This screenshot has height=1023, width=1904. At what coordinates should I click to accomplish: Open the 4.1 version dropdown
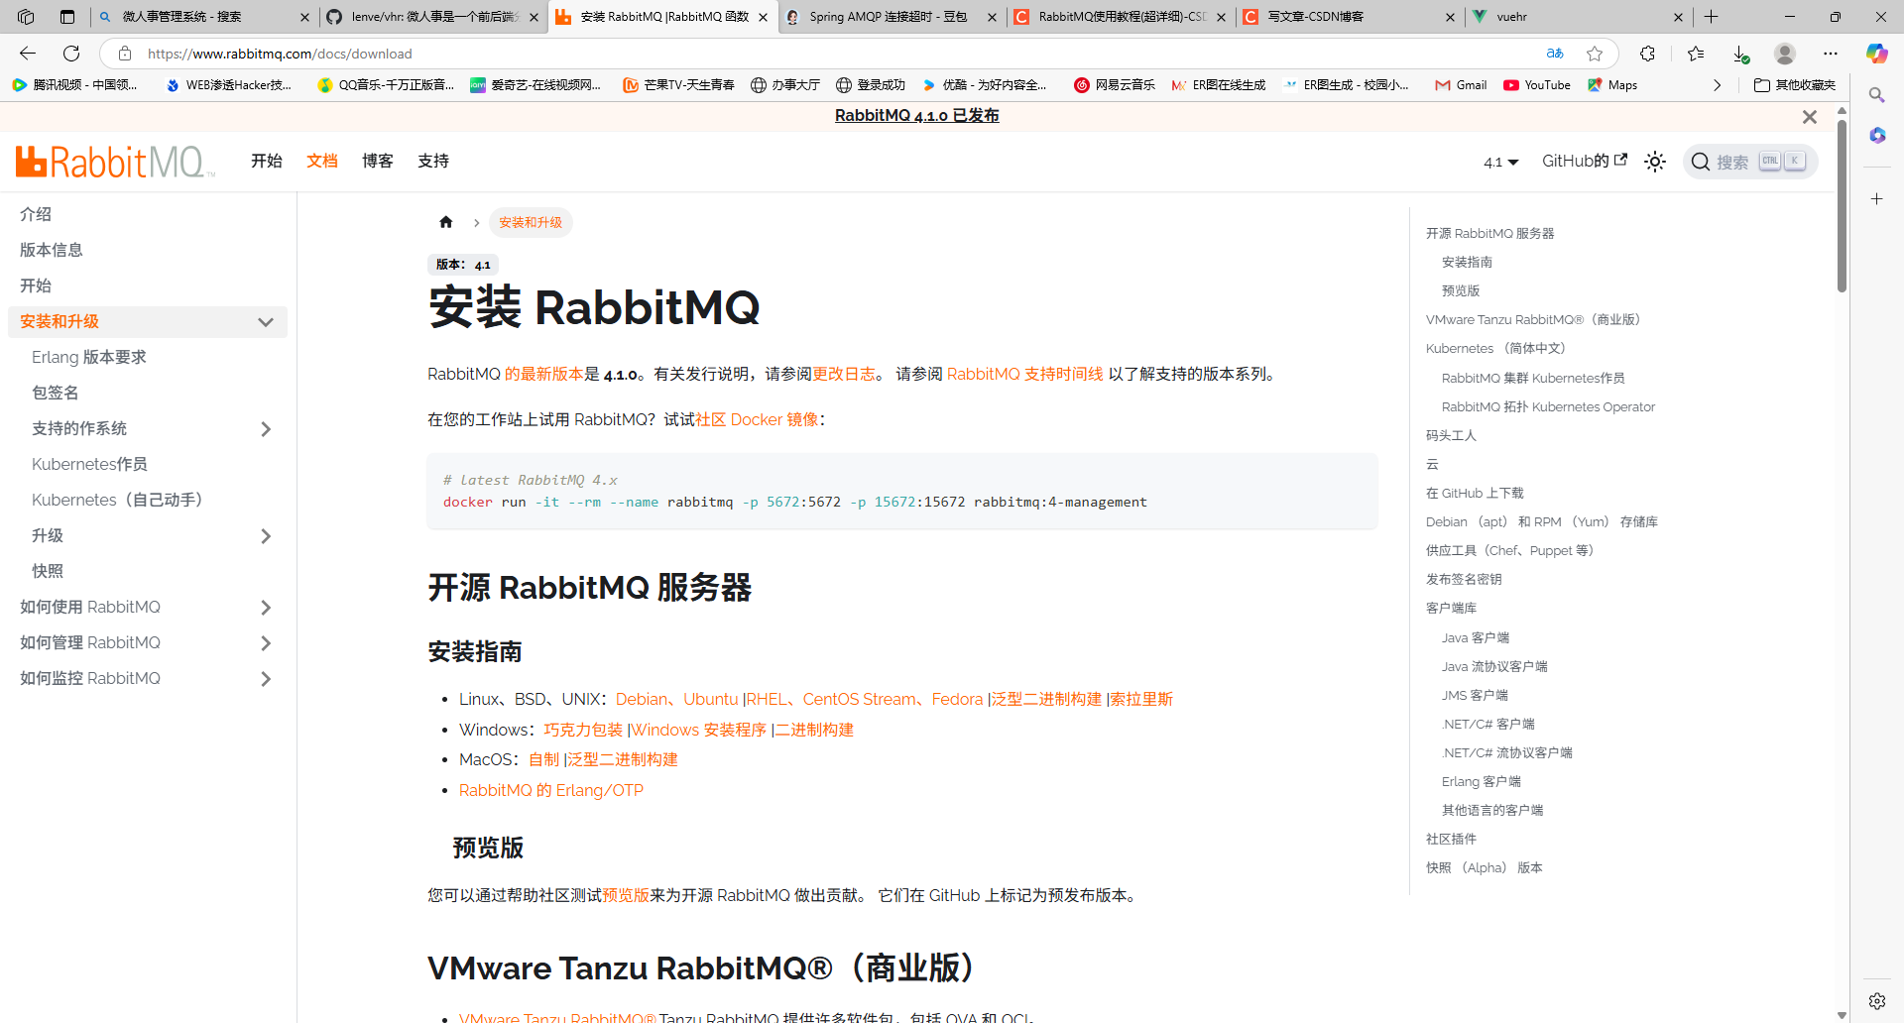click(1501, 162)
